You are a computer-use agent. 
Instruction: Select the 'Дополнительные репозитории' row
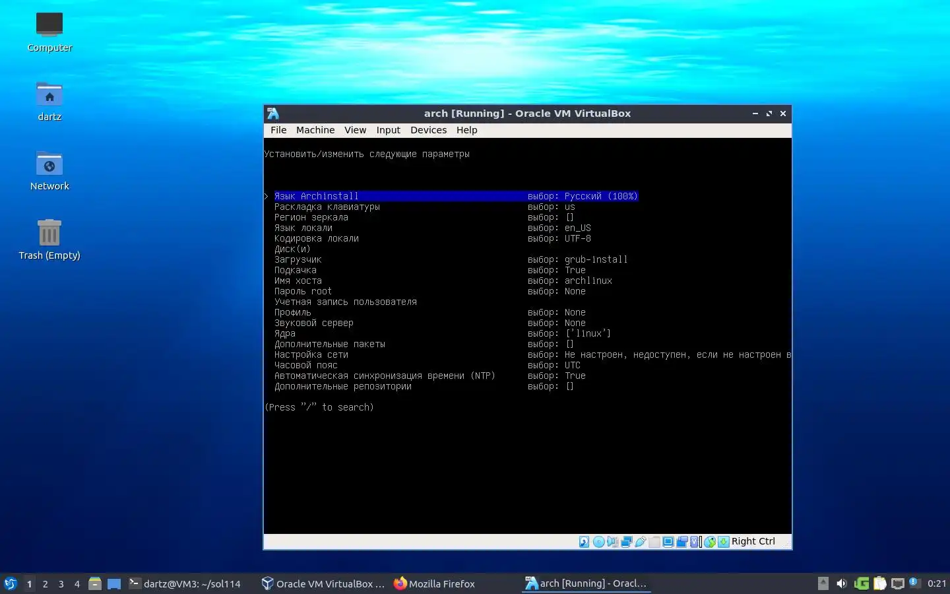tap(424, 386)
